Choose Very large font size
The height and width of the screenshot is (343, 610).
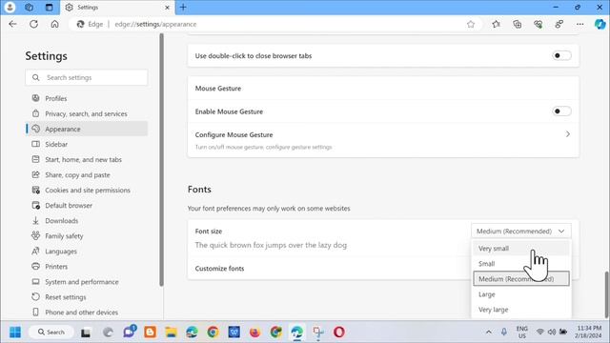coord(521,310)
